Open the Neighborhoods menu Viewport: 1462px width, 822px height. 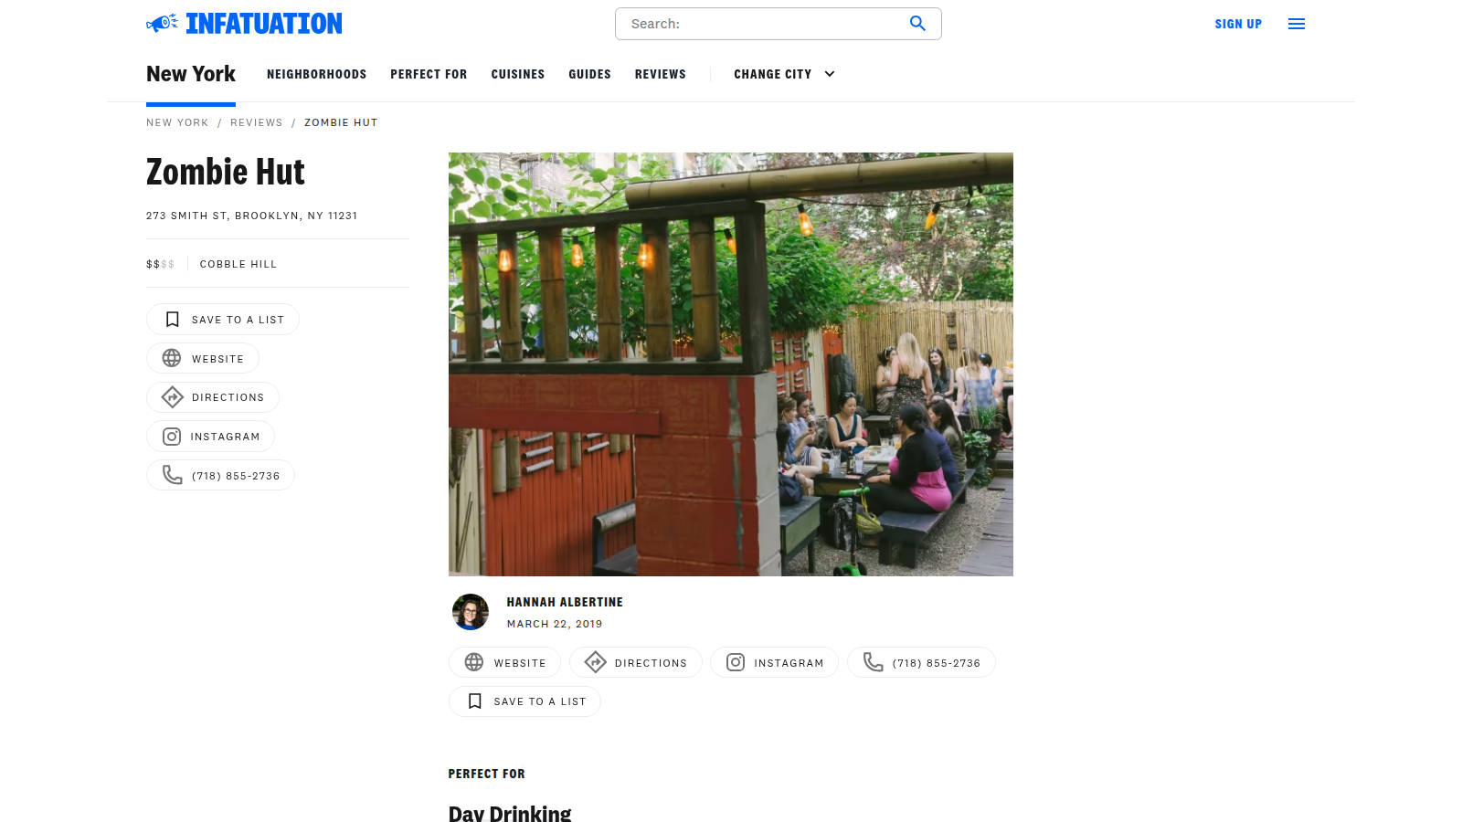(x=316, y=74)
